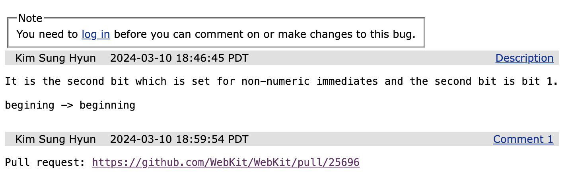Jump to the Comment 1 anchor link
This screenshot has width=572, height=183.
[x=523, y=139]
